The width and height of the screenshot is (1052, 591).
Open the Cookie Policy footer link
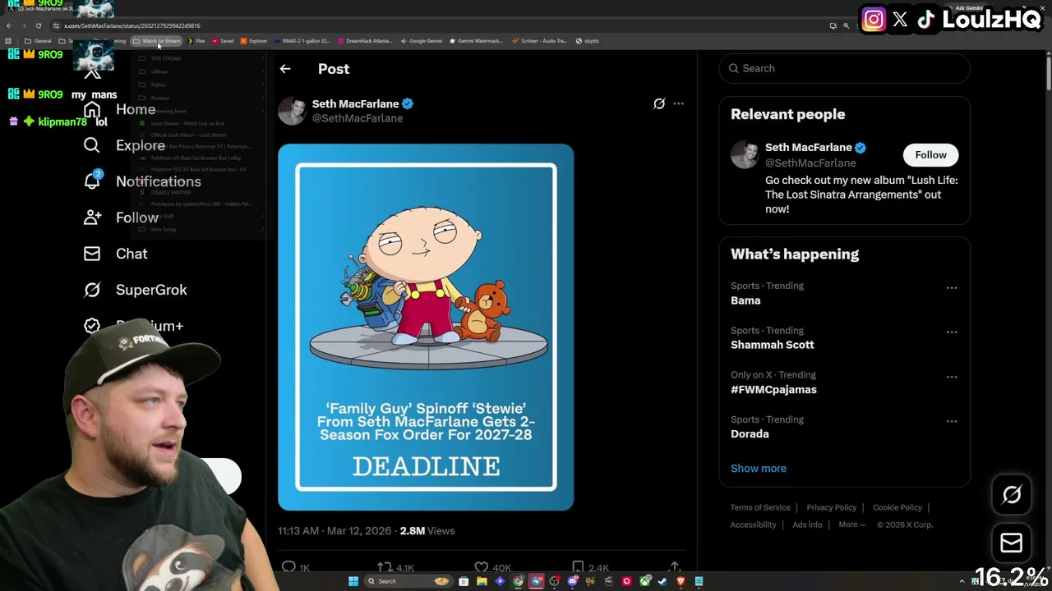point(897,507)
